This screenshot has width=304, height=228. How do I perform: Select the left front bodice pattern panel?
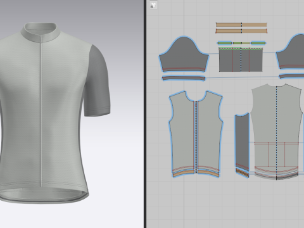[182, 133]
